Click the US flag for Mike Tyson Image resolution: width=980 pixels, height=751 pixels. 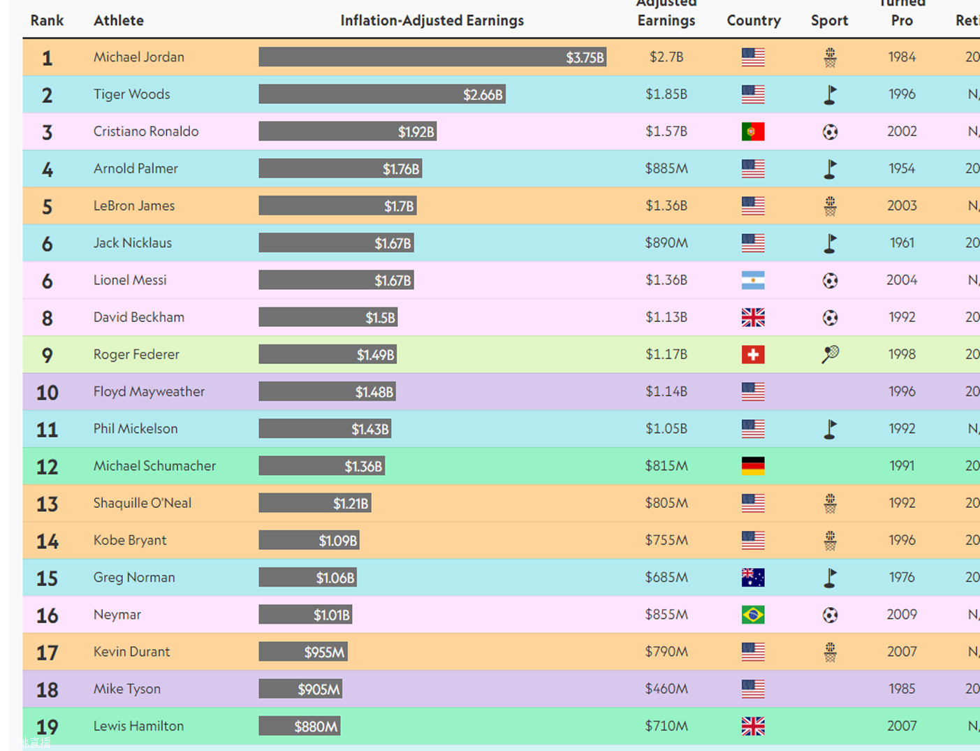[x=753, y=689]
